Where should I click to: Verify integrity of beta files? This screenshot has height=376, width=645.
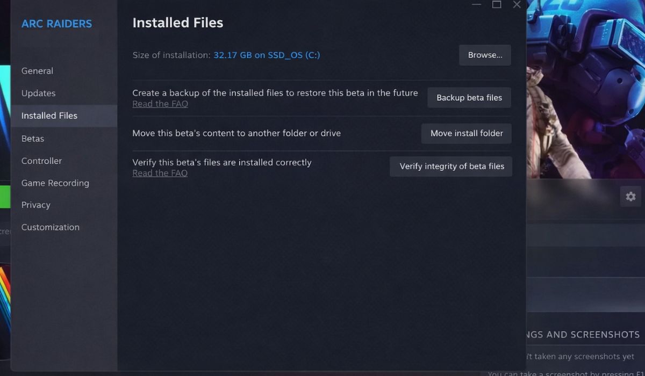click(x=450, y=167)
